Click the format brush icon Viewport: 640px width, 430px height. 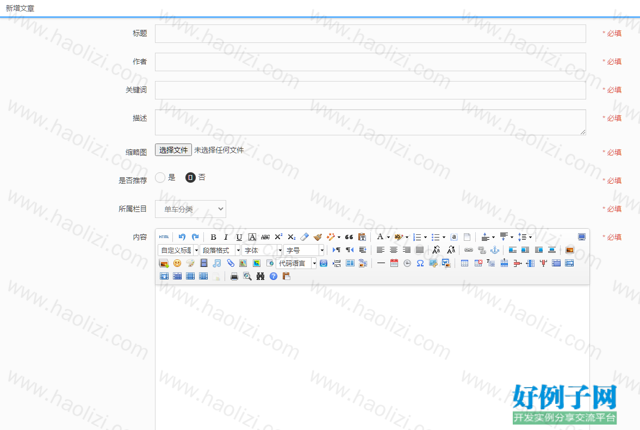318,237
